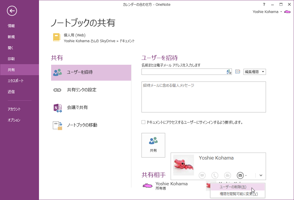294x200 pixels.
Task: Choose ユーザーの削除(R) from context menu
Action: [x=238, y=187]
